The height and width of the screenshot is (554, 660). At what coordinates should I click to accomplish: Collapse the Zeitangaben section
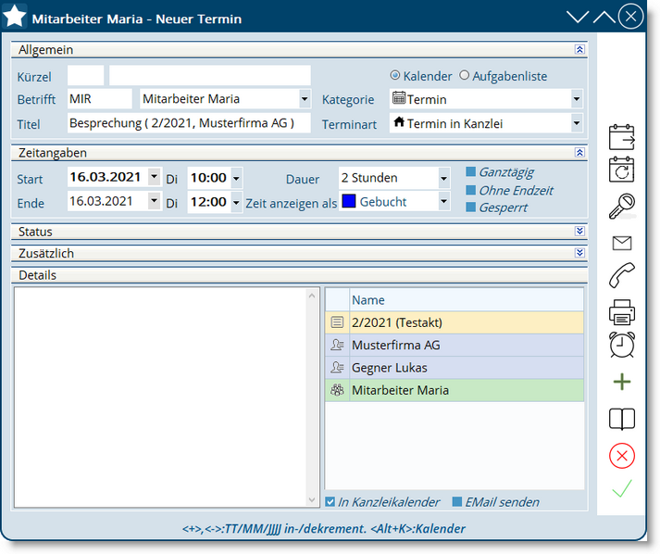579,152
